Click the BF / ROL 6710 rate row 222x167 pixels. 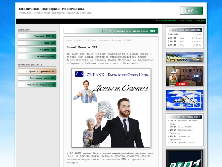[185, 45]
